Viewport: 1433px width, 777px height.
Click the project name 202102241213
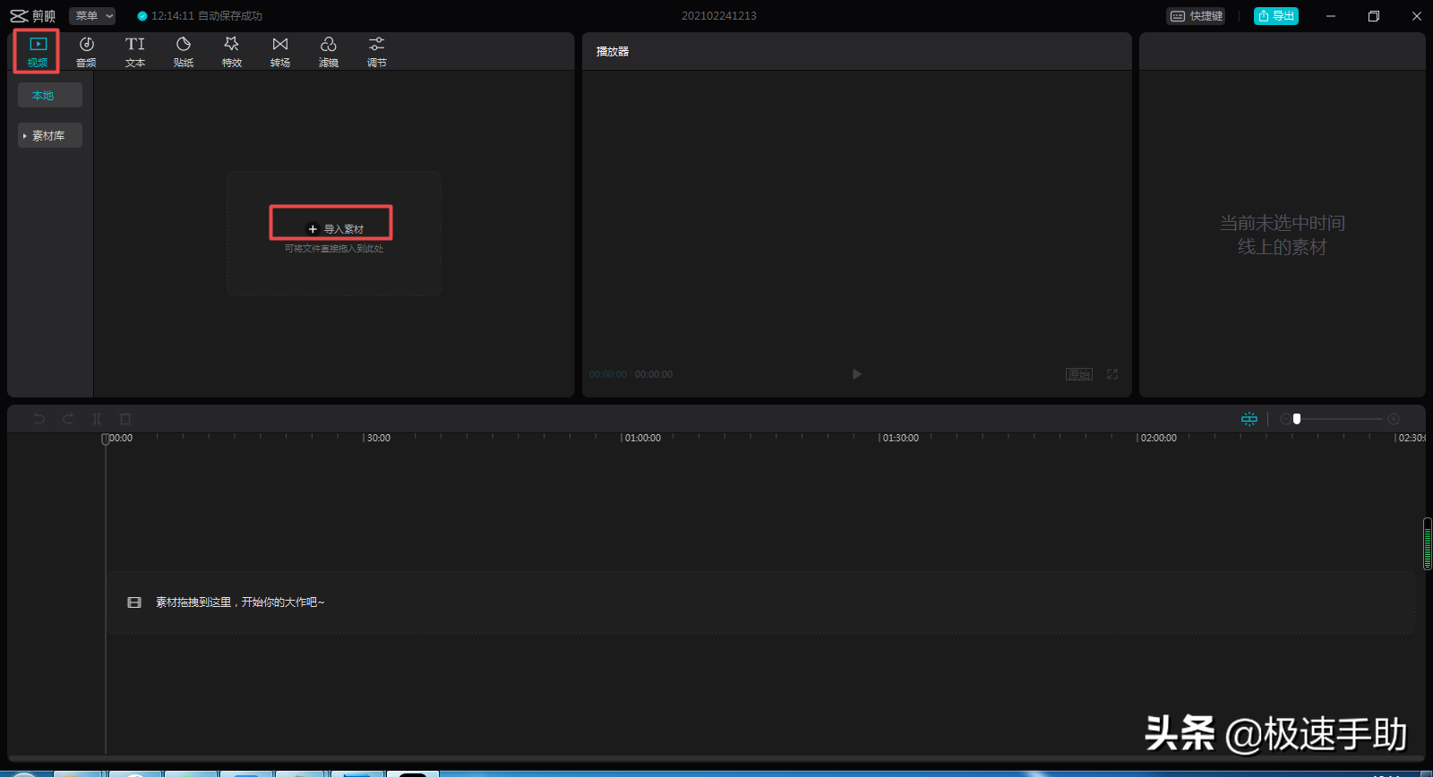[x=719, y=16]
